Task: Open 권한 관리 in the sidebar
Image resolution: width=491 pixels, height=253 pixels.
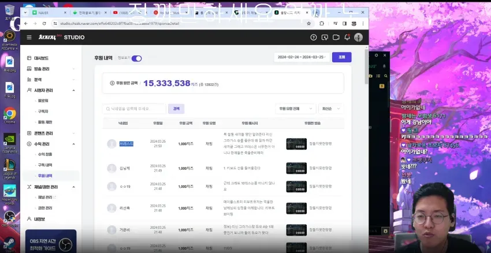Action: (45, 208)
